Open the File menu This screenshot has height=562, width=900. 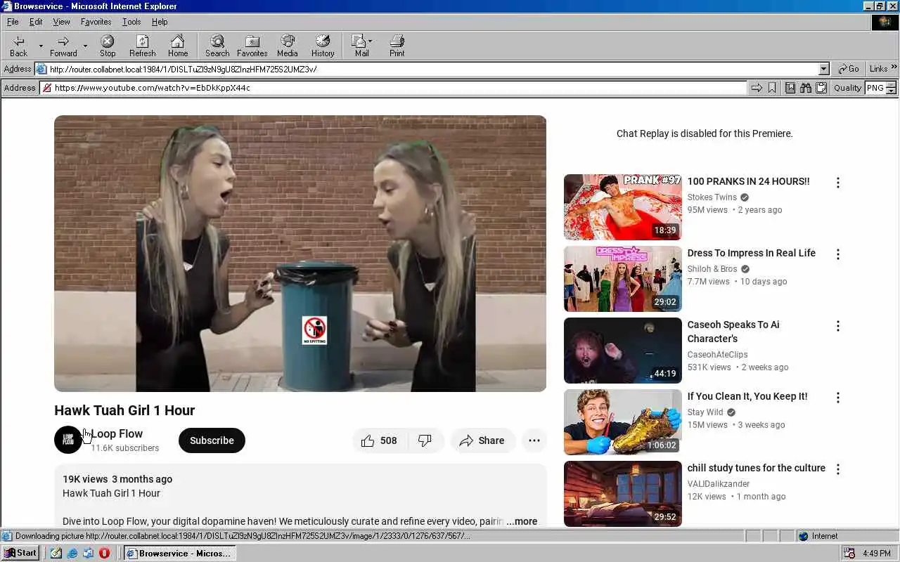(x=13, y=22)
